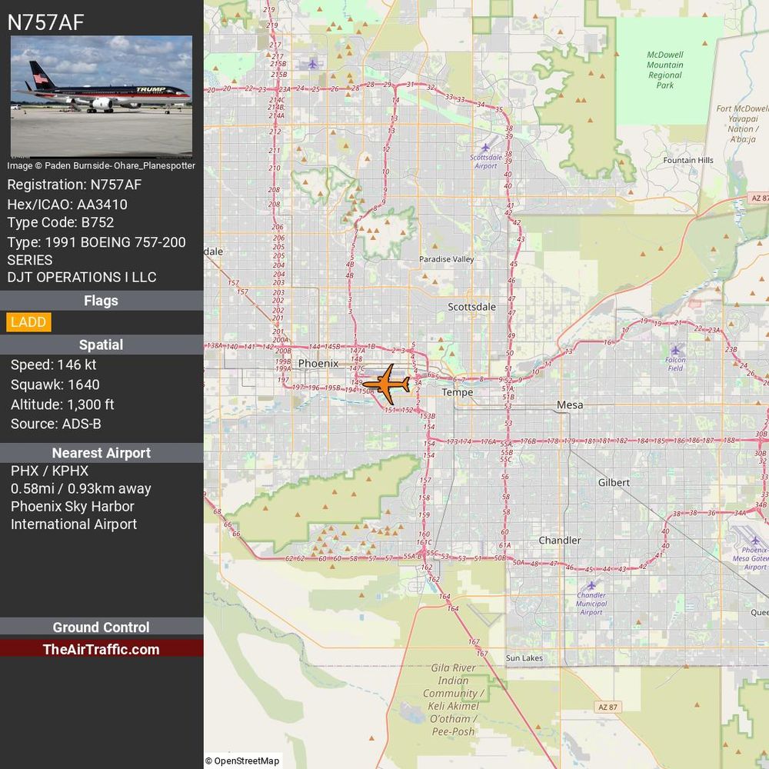
Task: Click the N757AF title heading
Action: click(x=45, y=22)
